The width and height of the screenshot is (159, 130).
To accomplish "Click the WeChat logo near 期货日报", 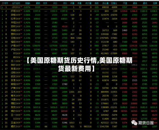I will (x=134, y=123).
